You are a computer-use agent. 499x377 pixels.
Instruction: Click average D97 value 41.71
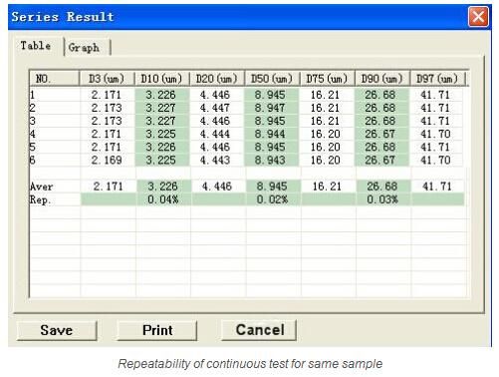[x=437, y=187]
